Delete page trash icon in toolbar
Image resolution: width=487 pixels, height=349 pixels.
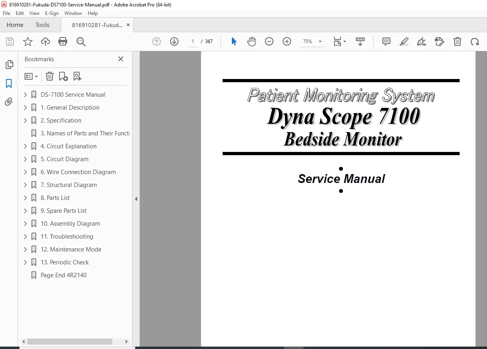click(x=457, y=42)
